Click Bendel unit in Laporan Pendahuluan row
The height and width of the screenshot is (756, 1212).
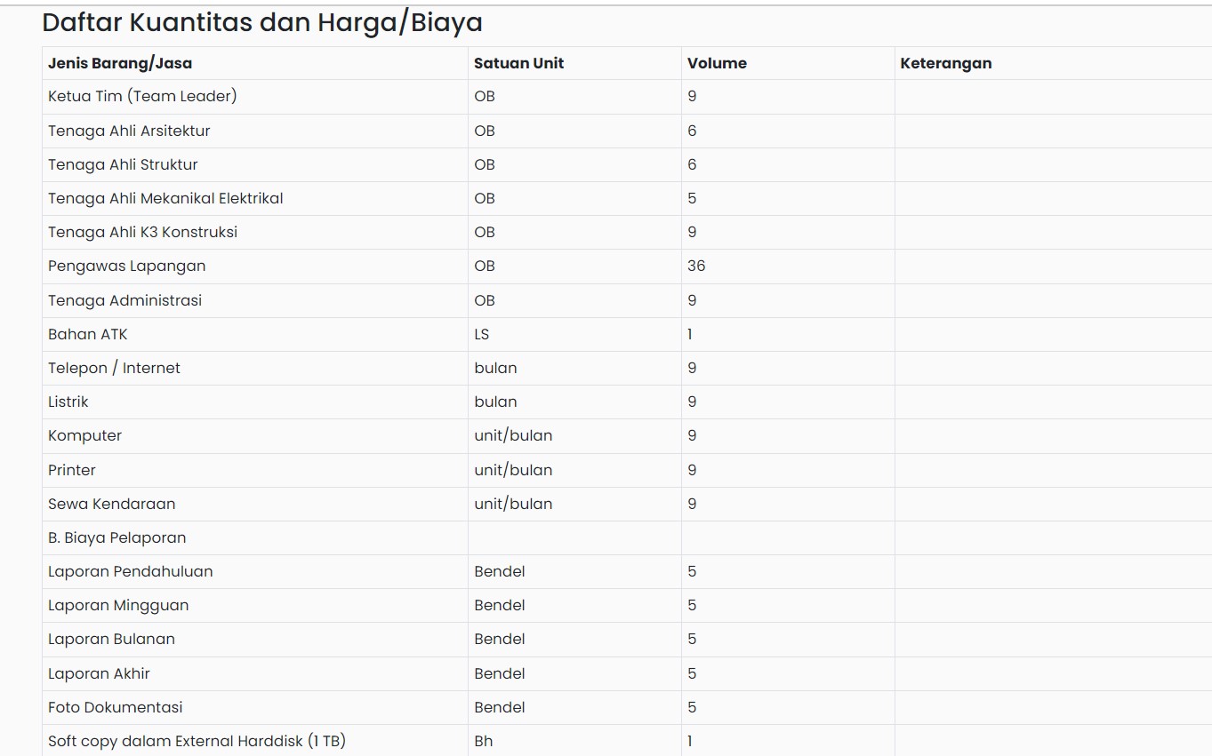click(500, 571)
